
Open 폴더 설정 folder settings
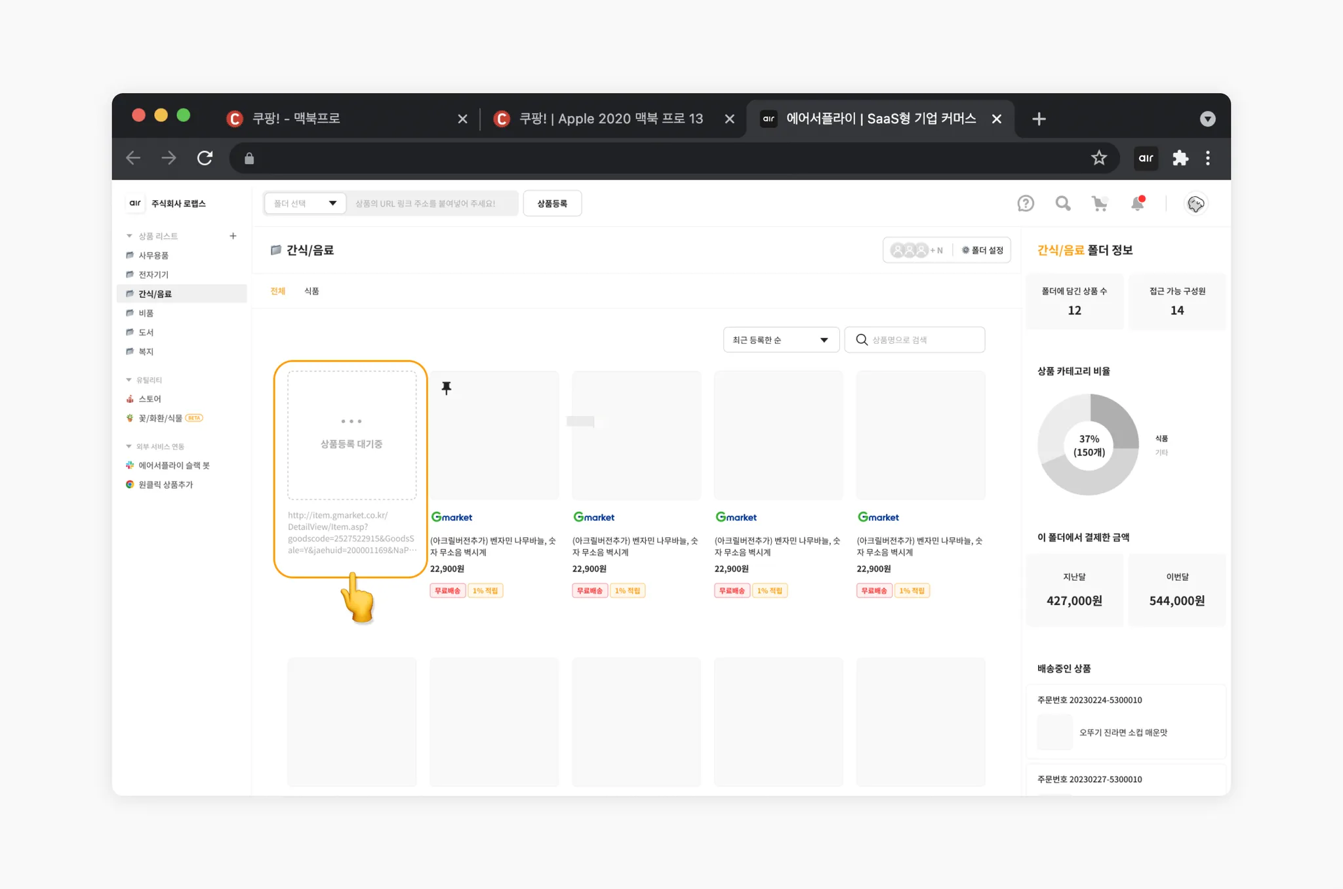982,250
